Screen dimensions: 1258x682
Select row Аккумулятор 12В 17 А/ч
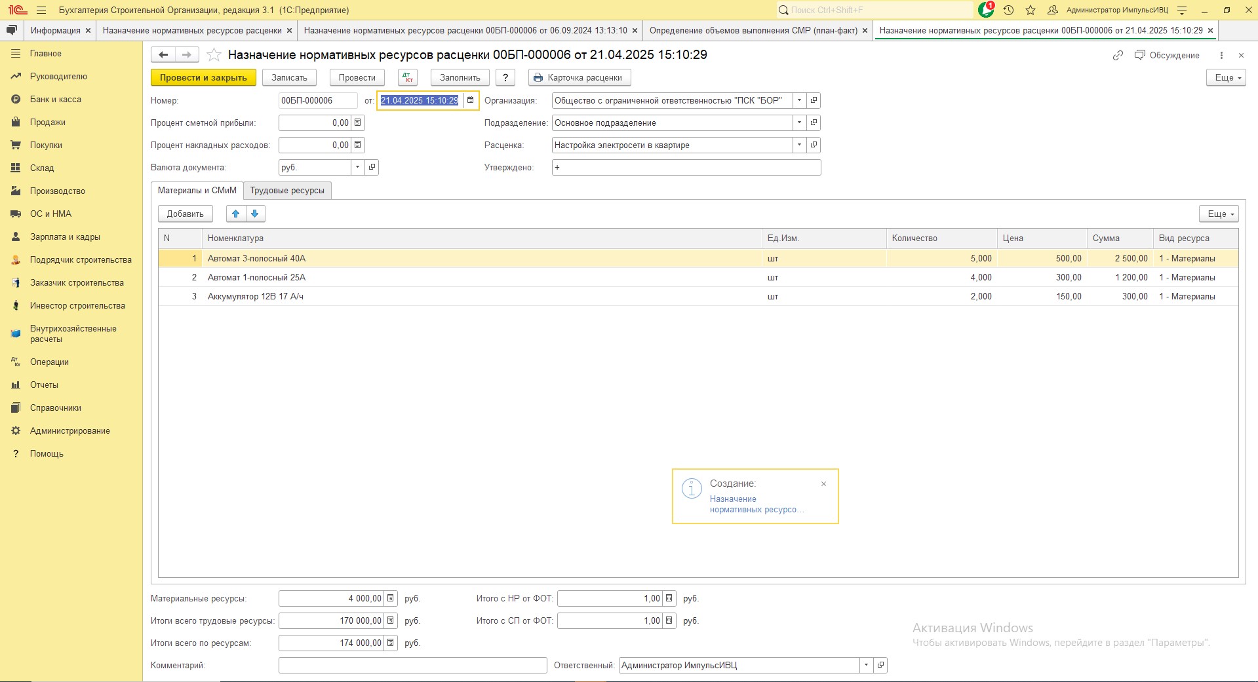[698, 297]
